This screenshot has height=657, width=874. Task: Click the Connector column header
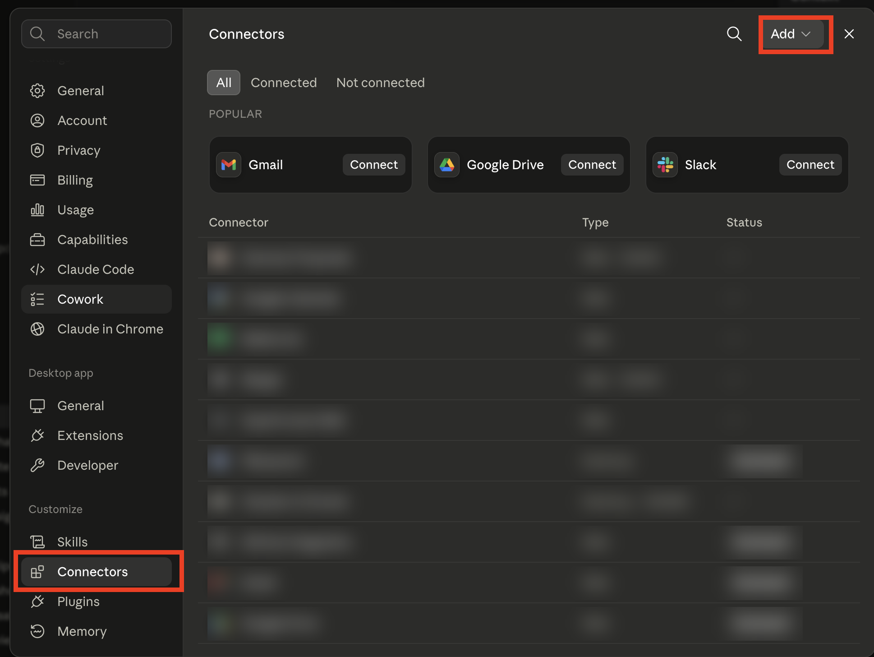[239, 222]
